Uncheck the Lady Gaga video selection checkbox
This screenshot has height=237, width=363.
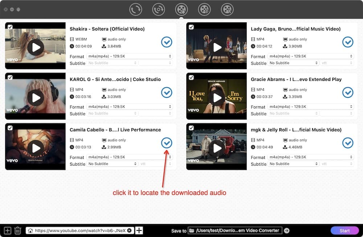(x=191, y=26)
